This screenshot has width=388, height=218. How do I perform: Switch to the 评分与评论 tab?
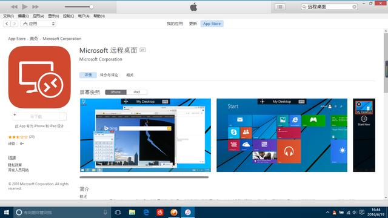coord(109,75)
